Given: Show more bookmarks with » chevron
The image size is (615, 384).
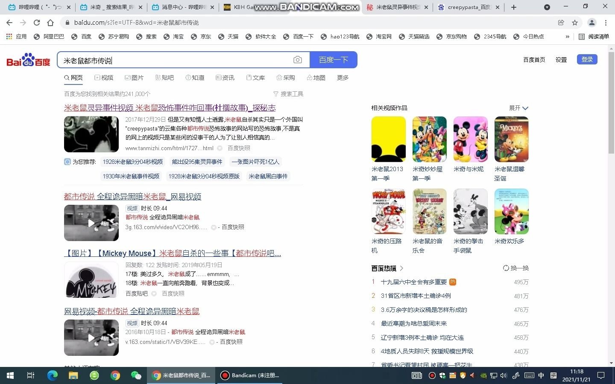Looking at the screenshot, I should coord(567,37).
